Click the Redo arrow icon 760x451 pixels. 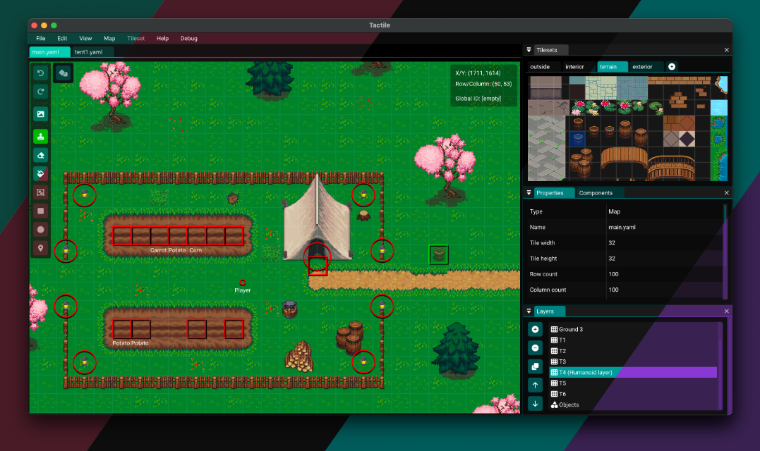pyautogui.click(x=41, y=92)
